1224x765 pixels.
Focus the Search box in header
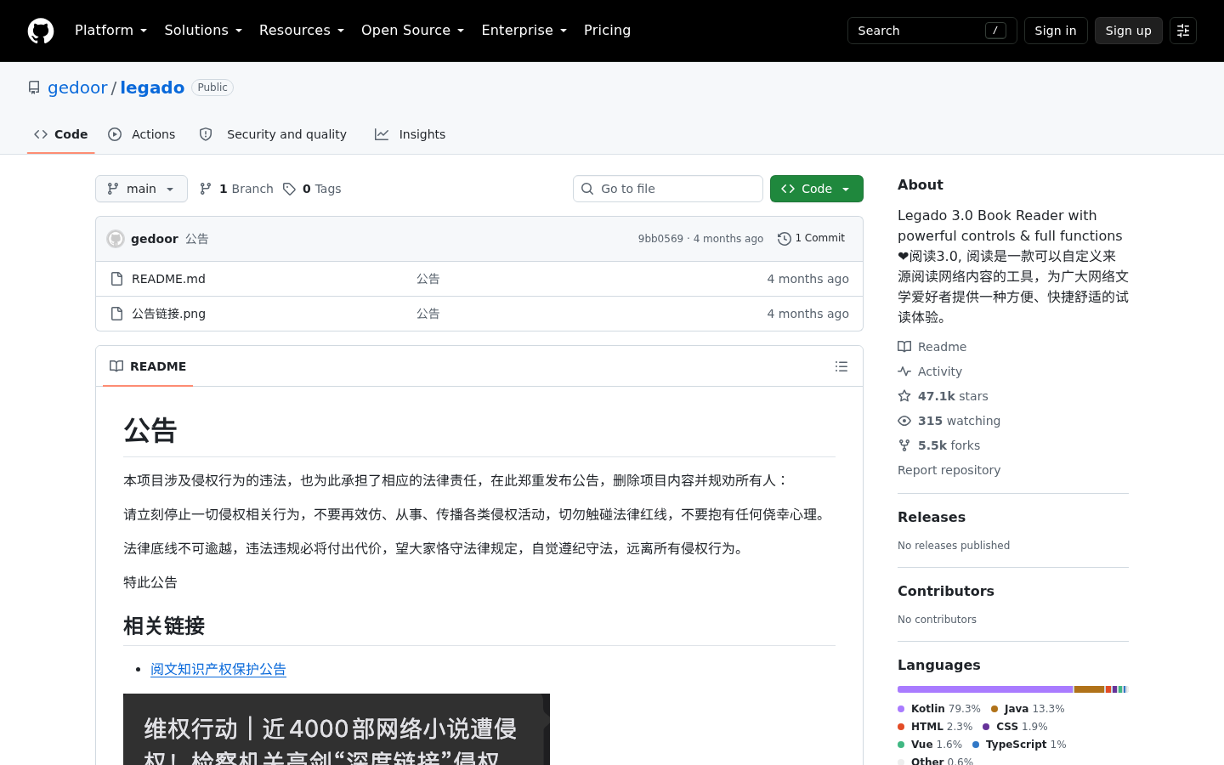pos(932,31)
